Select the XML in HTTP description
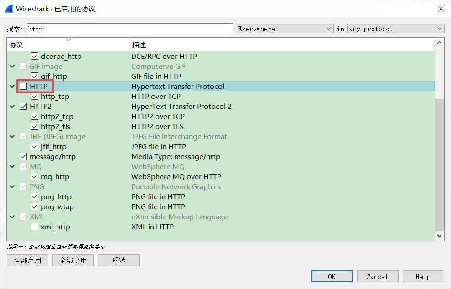 coord(152,227)
